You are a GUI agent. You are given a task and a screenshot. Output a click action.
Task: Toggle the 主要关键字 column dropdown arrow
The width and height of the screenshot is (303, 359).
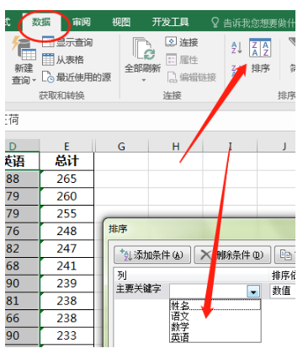[253, 292]
